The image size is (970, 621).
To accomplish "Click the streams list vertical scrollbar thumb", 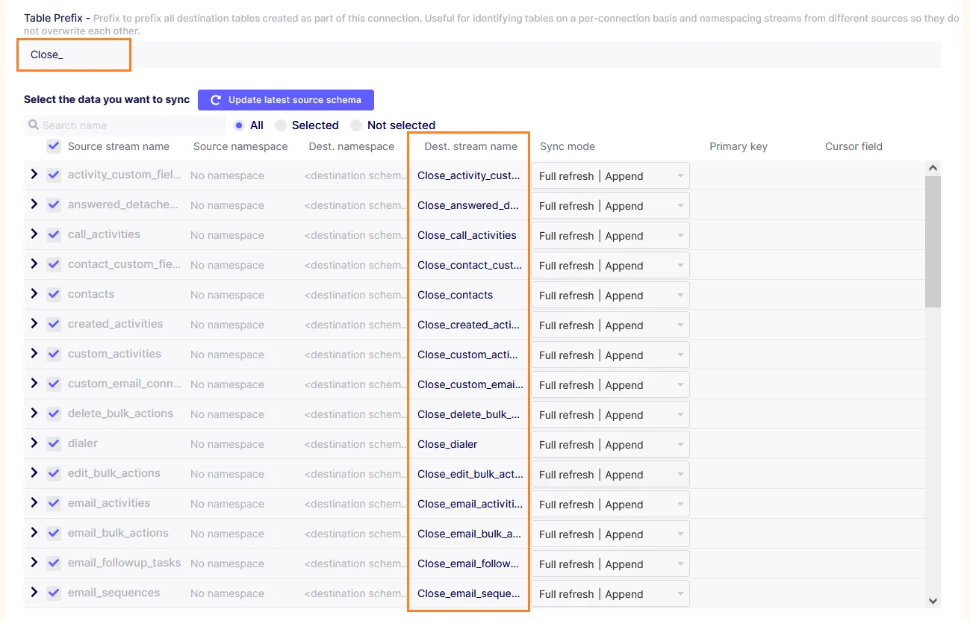I will coord(933,242).
